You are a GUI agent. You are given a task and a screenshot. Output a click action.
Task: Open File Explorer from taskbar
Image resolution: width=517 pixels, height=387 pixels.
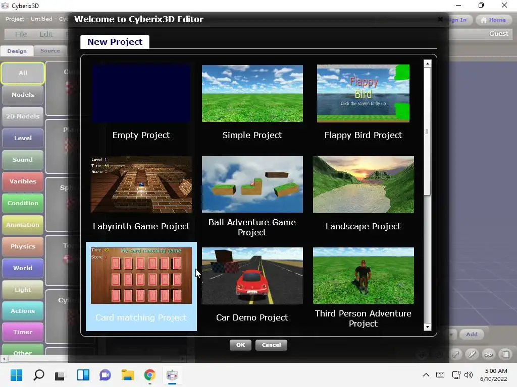pos(128,375)
